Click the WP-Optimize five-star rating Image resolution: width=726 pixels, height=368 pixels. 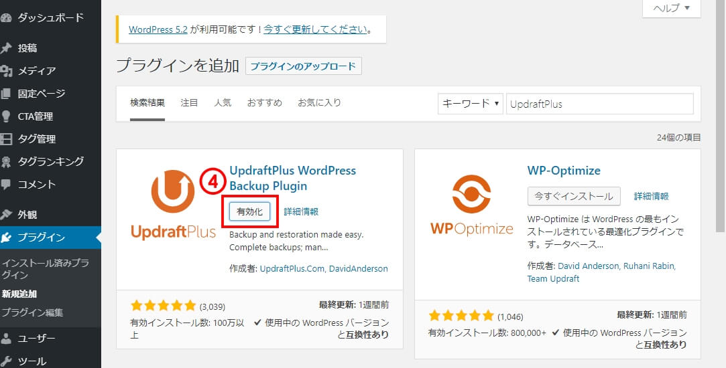(x=461, y=316)
